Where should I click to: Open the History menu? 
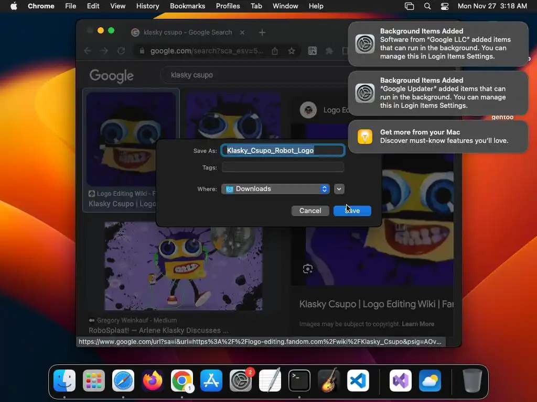click(x=147, y=6)
